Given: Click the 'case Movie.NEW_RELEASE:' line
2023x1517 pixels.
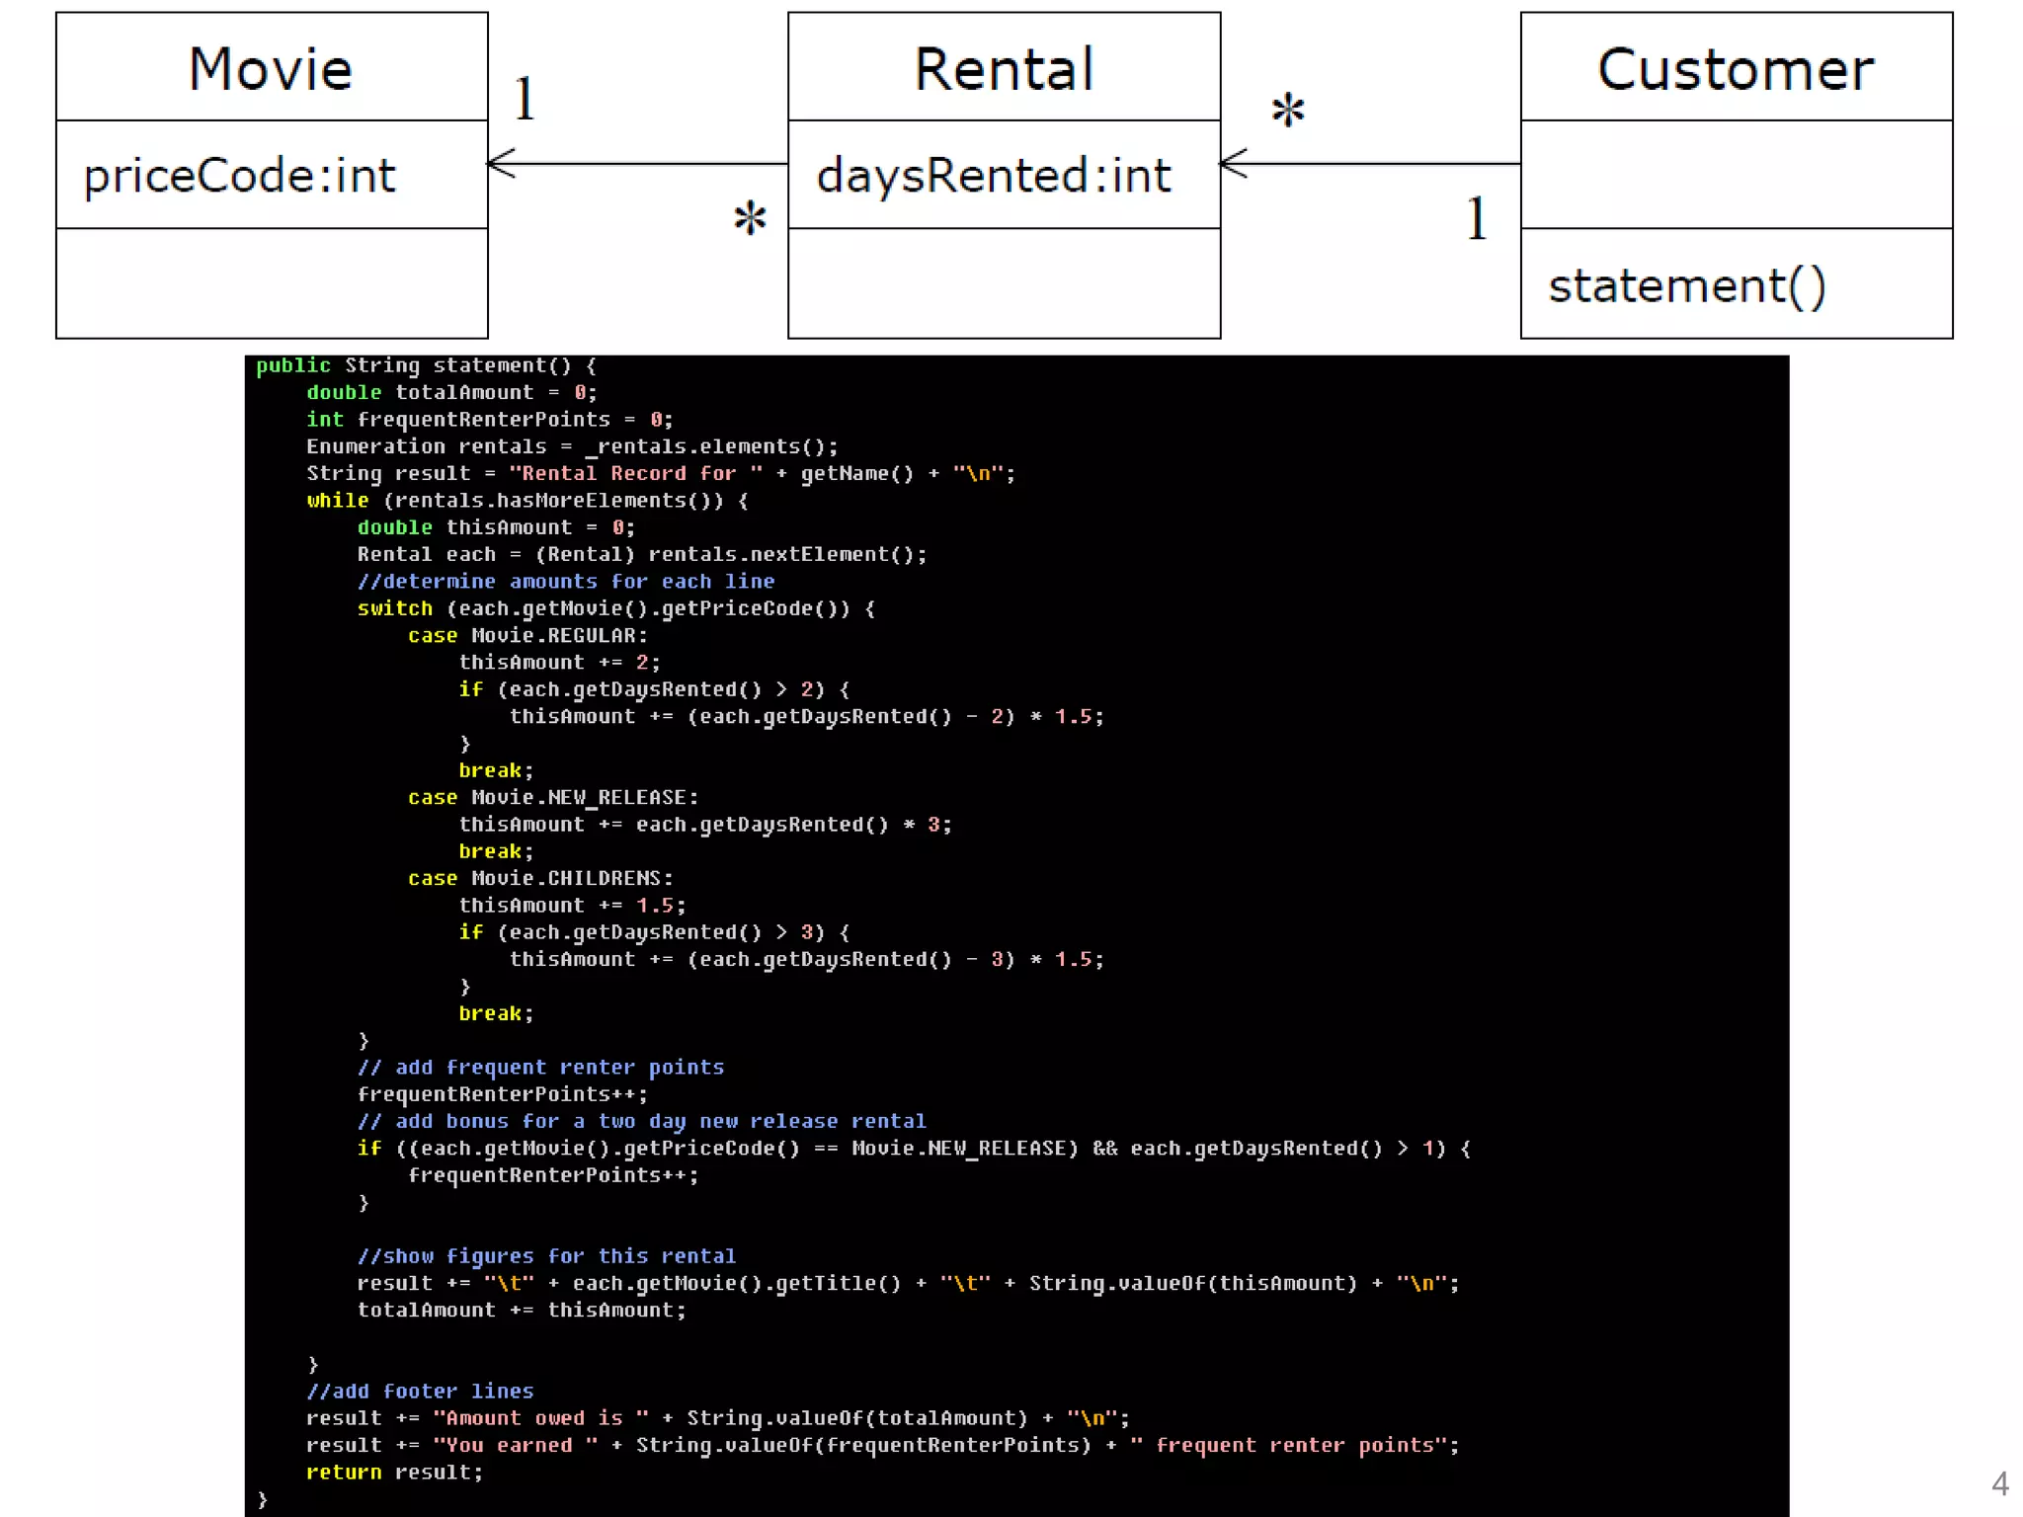Looking at the screenshot, I should [553, 797].
